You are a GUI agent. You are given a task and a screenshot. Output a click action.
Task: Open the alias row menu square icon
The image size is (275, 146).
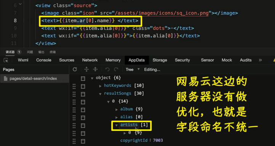click(x=83, y=117)
